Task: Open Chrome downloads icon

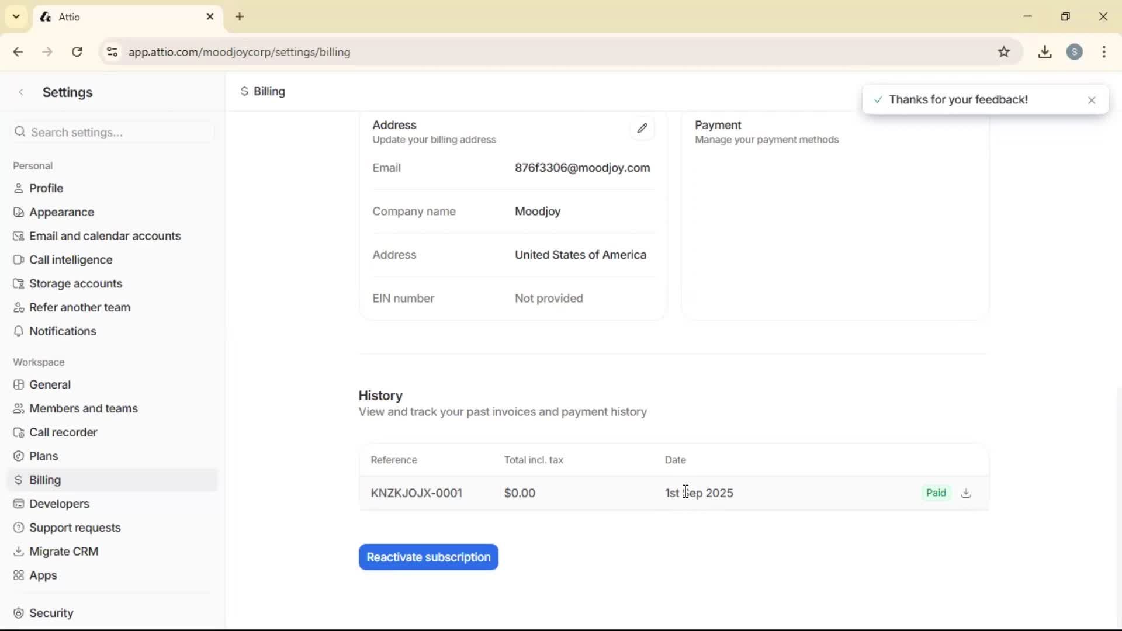Action: tap(1045, 52)
